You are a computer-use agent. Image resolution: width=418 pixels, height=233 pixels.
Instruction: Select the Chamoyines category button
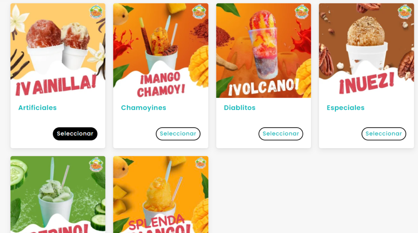[178, 134]
